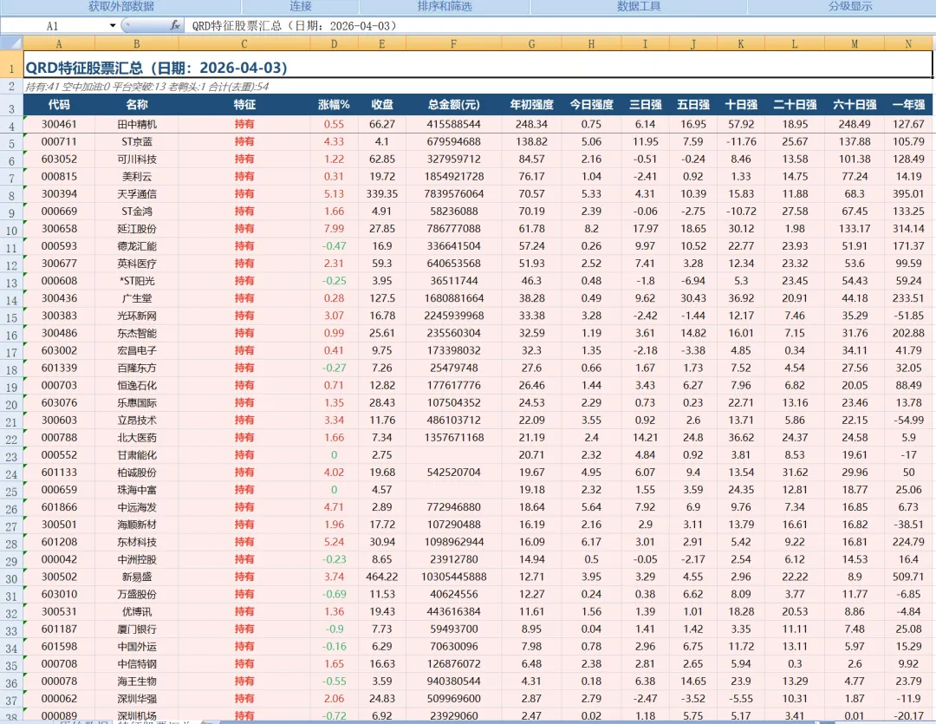Click the one-year cell -38.51
Viewport: 936px width, 724px height.
[x=908, y=524]
